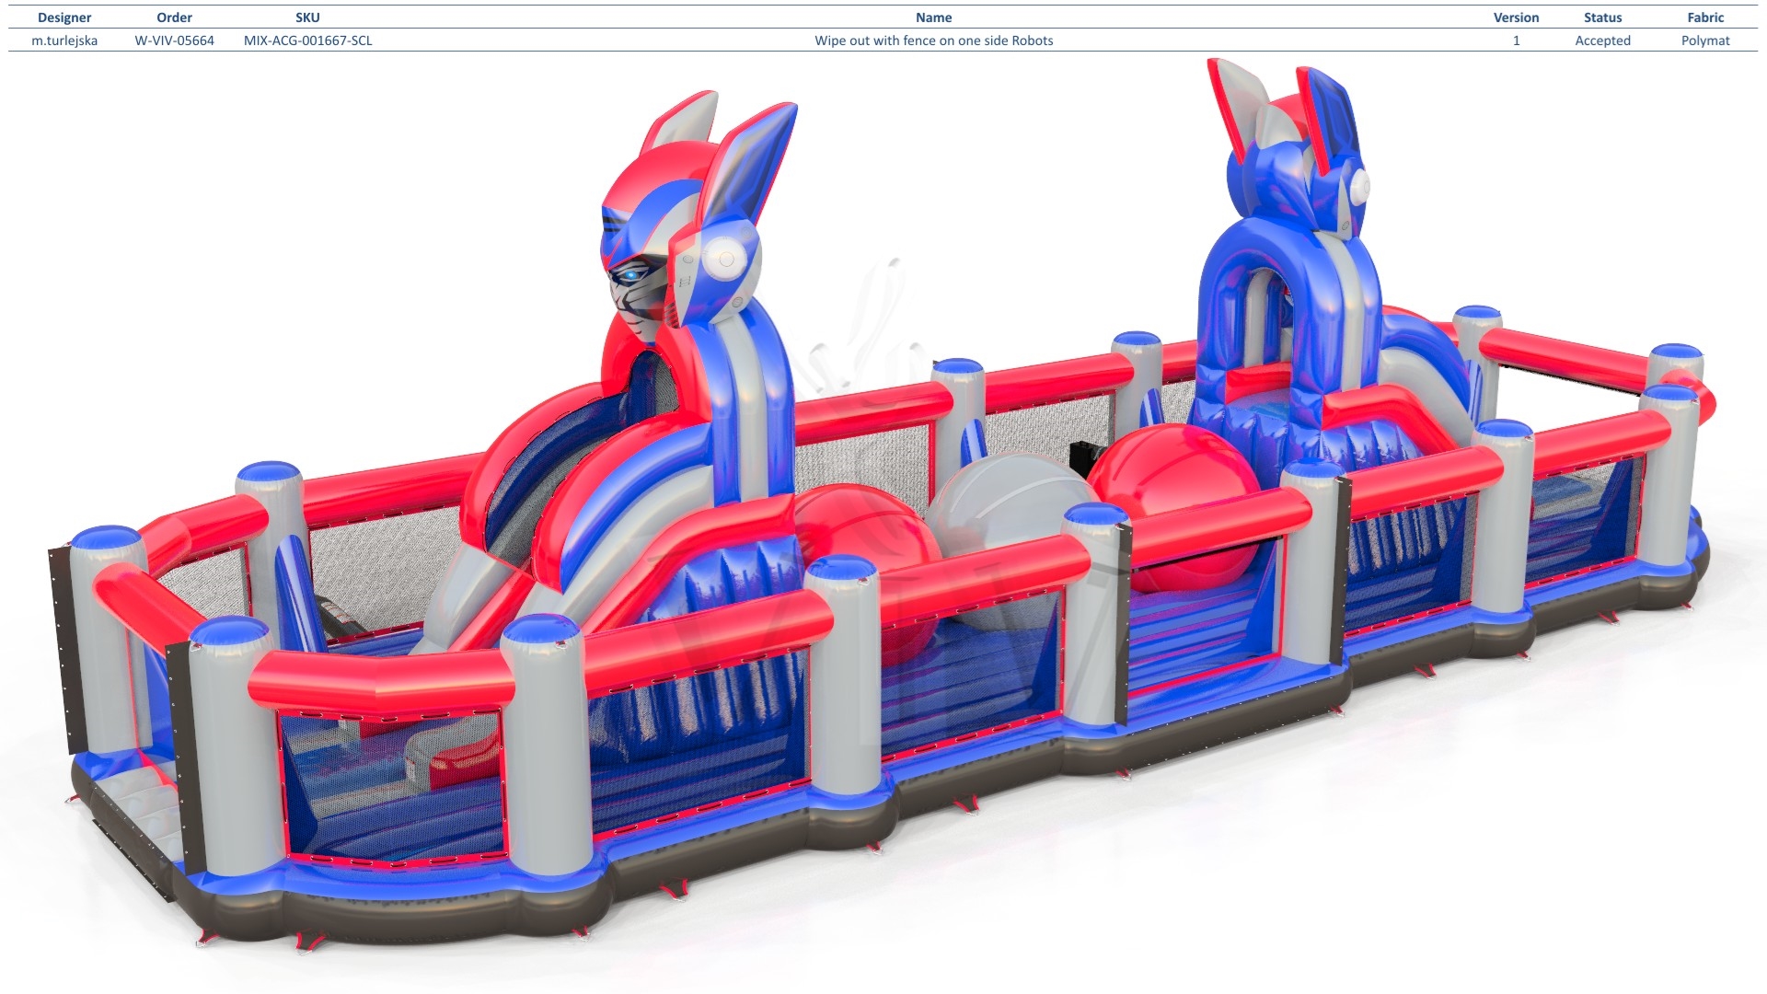
Task: Select the Version column header
Action: pos(1516,17)
